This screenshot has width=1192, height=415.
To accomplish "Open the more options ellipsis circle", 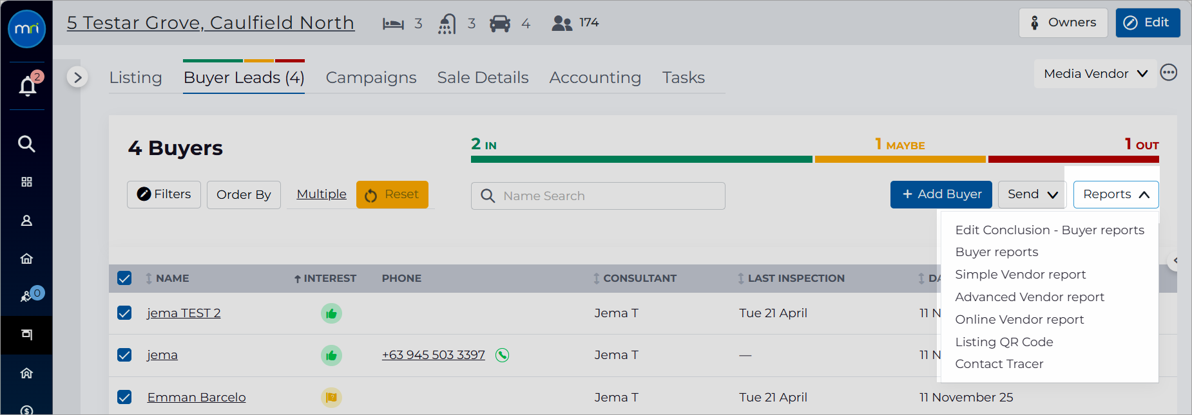I will click(1168, 73).
